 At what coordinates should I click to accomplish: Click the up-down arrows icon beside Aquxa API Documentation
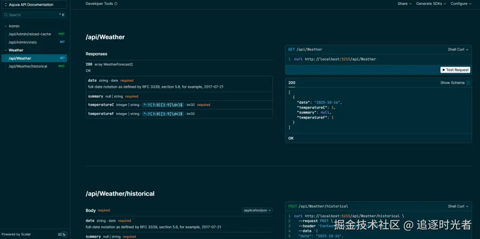pyautogui.click(x=5, y=5)
